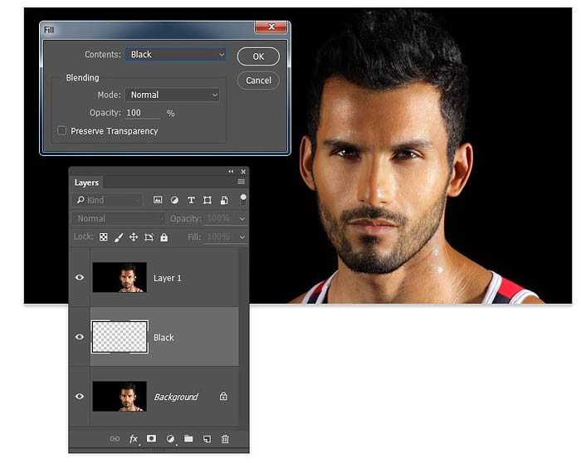Create a new layer
The width and height of the screenshot is (581, 463).
pyautogui.click(x=207, y=439)
